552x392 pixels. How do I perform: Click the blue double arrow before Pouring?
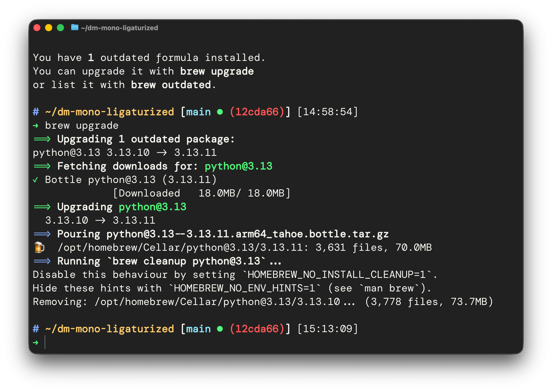click(42, 234)
